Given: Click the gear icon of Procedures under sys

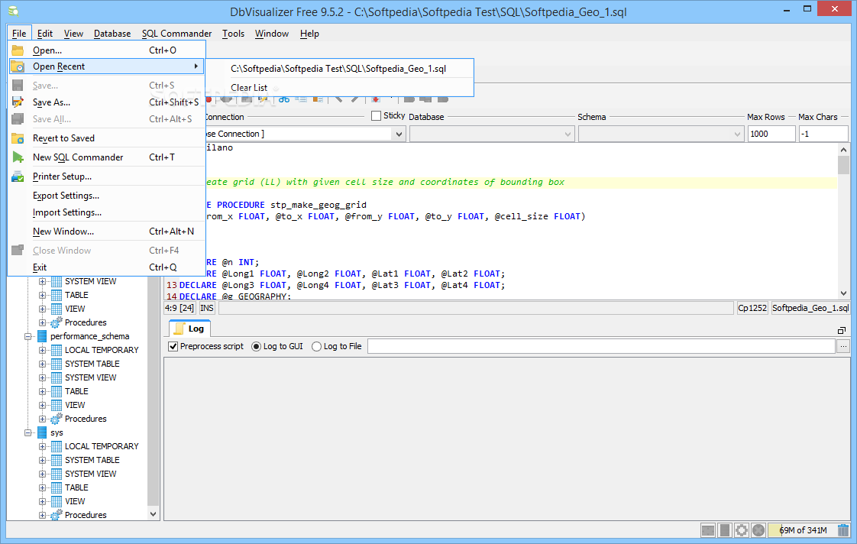Looking at the screenshot, I should coord(57,515).
